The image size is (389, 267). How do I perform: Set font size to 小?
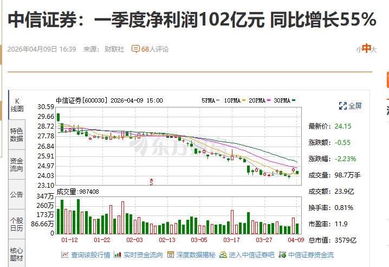(359, 50)
